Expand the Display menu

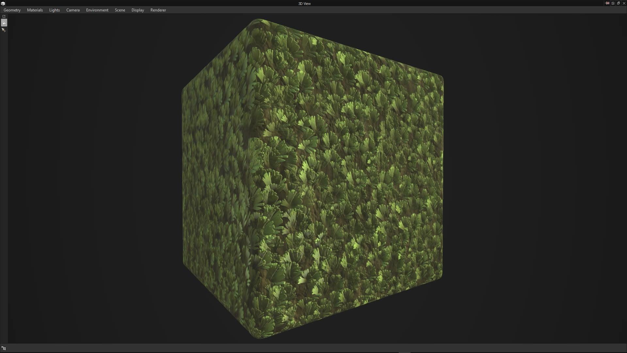click(138, 10)
